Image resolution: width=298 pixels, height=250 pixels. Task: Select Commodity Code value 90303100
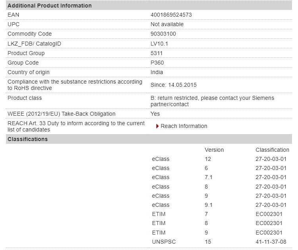[x=163, y=34]
